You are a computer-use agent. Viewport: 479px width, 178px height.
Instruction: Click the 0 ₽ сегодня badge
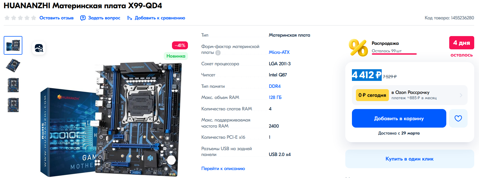[372, 95]
